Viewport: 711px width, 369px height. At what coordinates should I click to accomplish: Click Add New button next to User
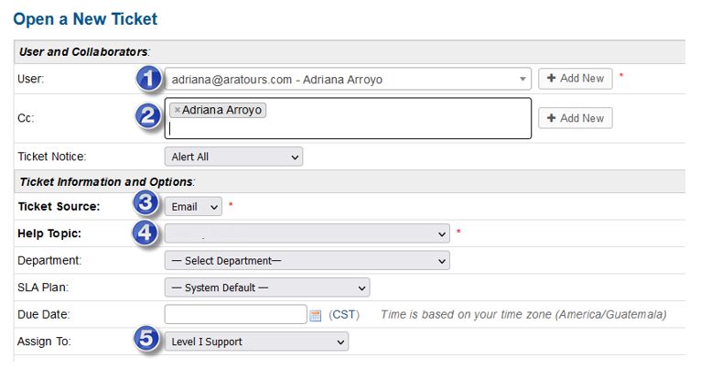tap(575, 79)
